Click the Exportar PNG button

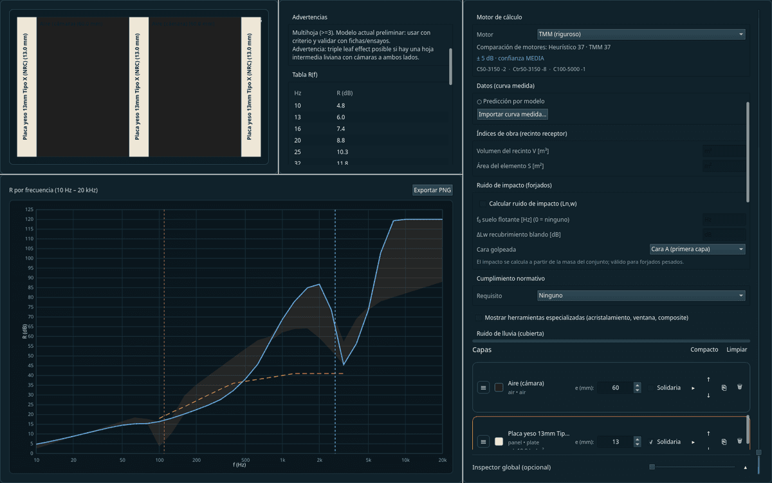point(432,190)
